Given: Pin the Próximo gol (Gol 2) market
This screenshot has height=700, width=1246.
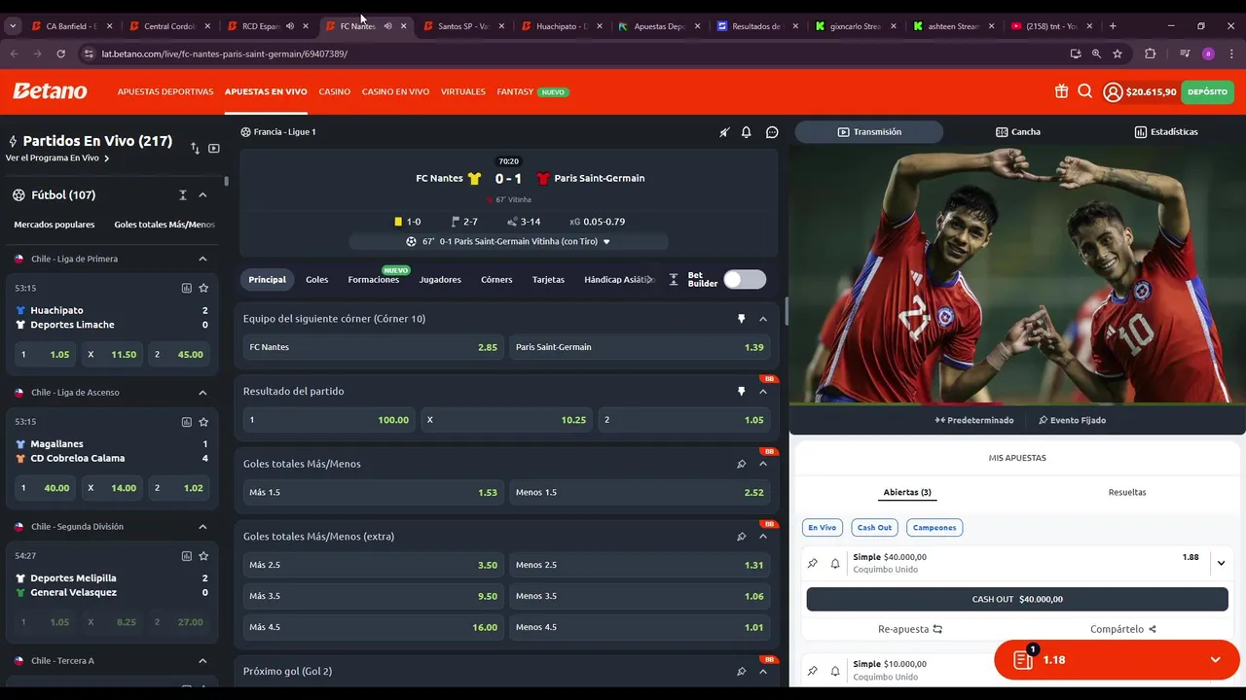Looking at the screenshot, I should [x=741, y=672].
